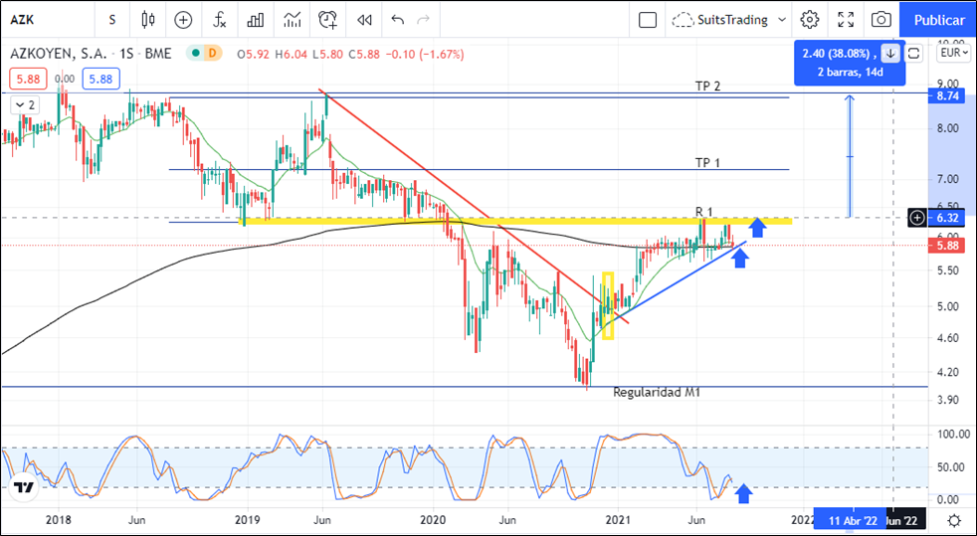977x536 pixels.
Task: Open the indicator templates icon
Action: coord(292,19)
